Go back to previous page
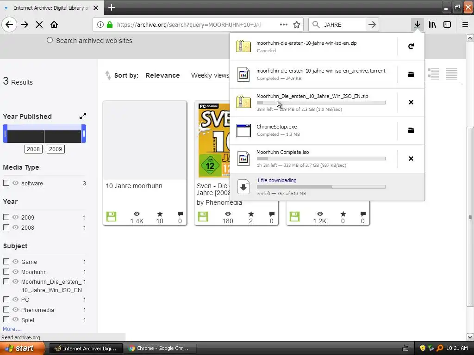Viewport: 474px width, 355px height. (9, 24)
